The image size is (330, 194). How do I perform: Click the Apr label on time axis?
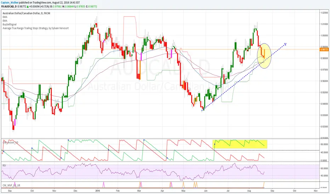pos(162,191)
